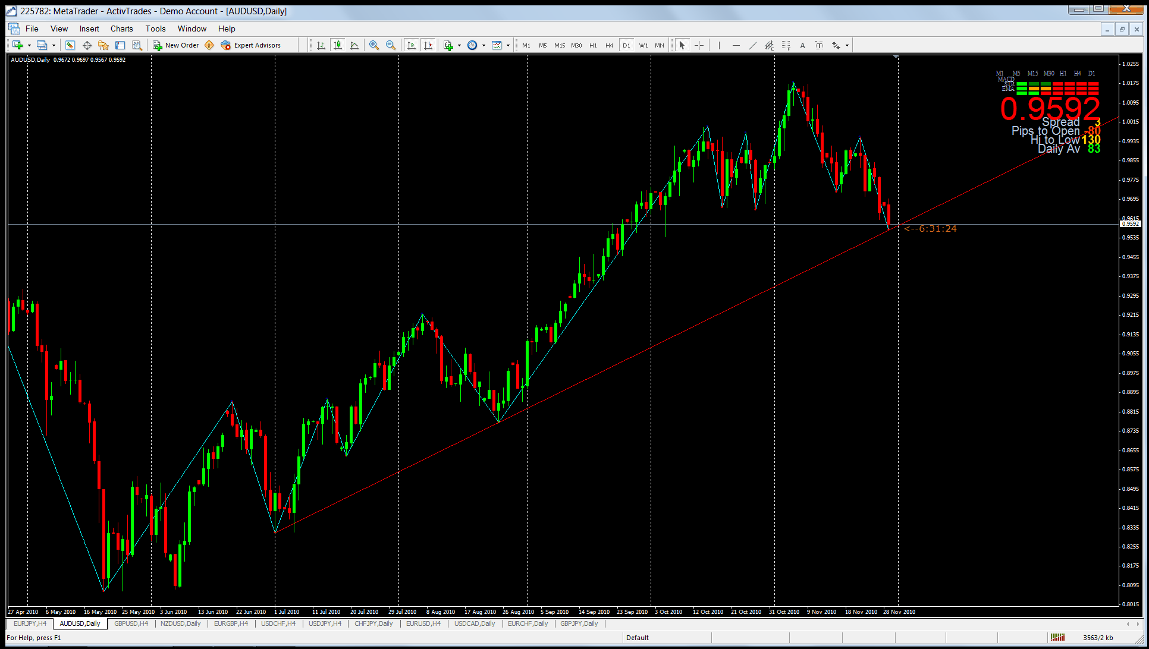Switch chart to candlesticks mode

pos(338,45)
